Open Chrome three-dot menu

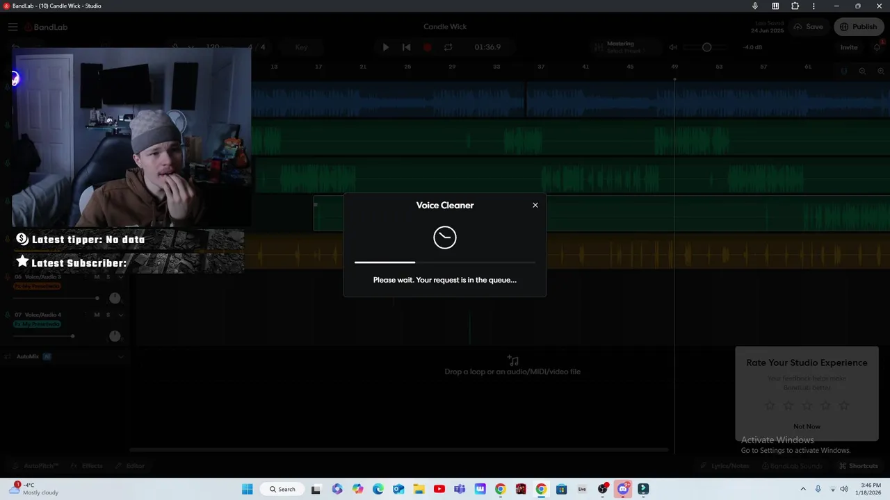tap(814, 6)
